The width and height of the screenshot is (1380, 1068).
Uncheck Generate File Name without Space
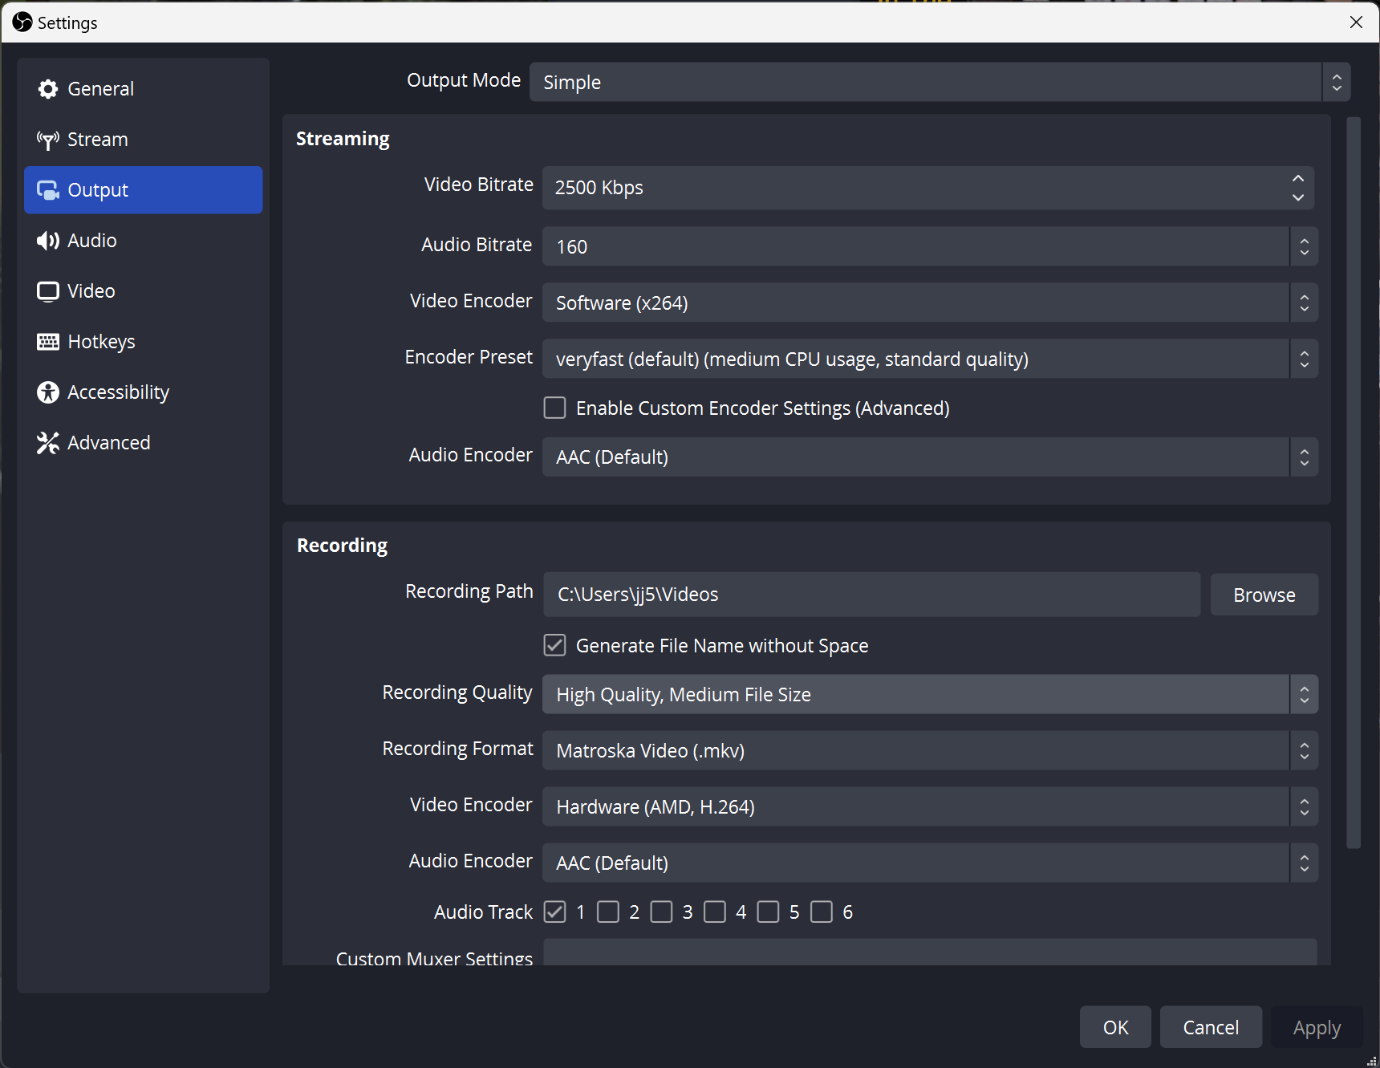click(554, 646)
